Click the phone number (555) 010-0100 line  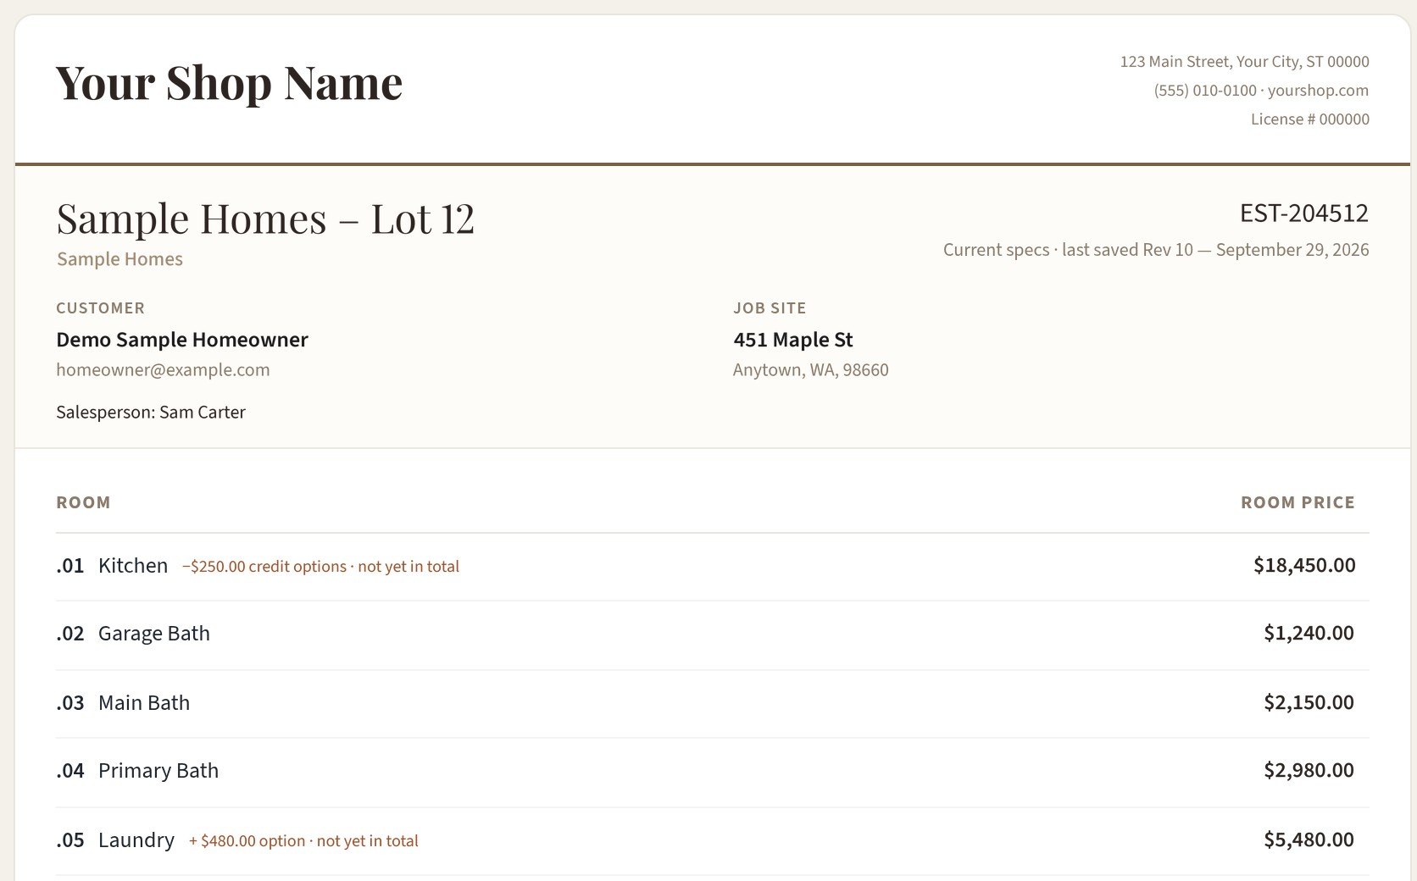pos(1261,91)
